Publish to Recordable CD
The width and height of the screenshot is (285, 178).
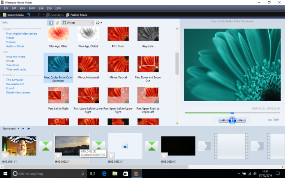tap(15, 84)
